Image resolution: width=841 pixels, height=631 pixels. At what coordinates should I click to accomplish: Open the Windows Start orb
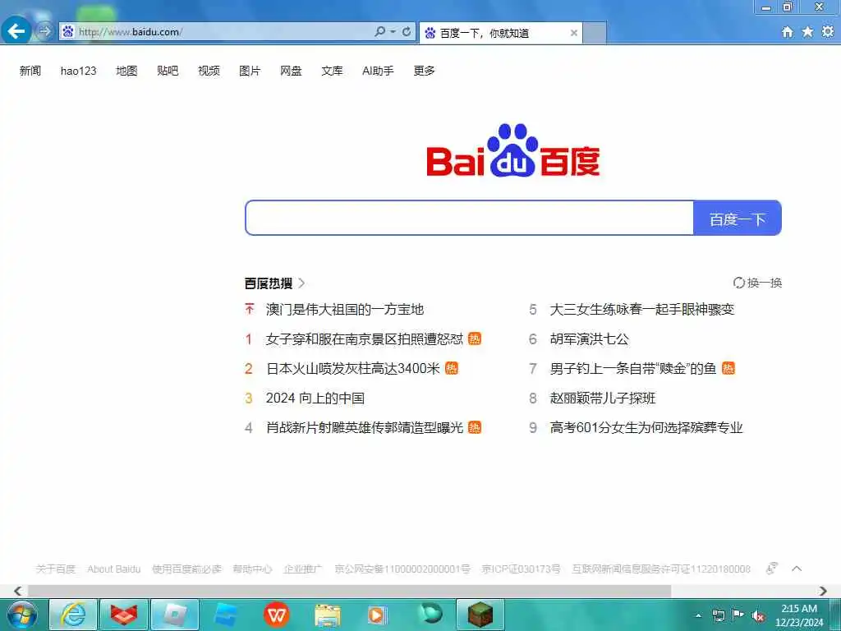pos(22,615)
